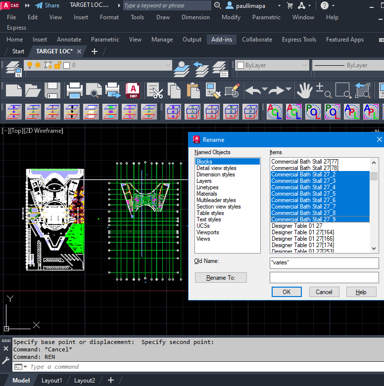Expand the Help question mark dropdown

coord(333,5)
